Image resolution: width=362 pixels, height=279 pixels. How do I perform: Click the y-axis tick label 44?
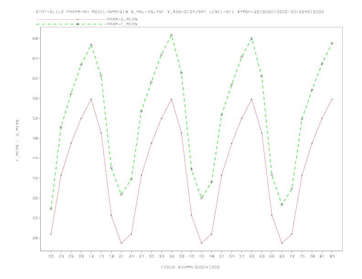(x=35, y=158)
